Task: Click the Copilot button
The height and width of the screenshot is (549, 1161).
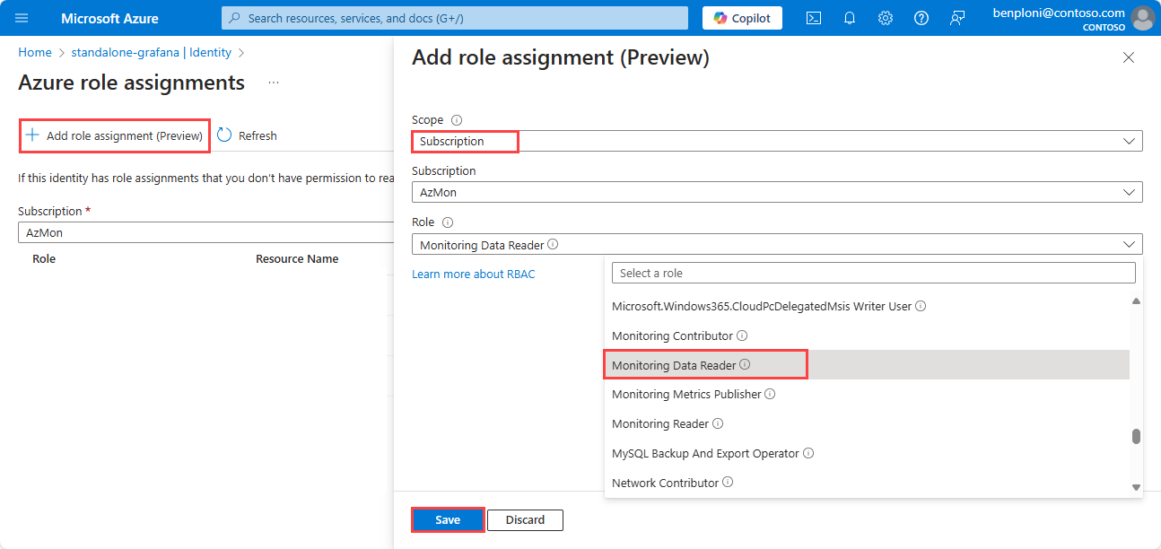Action: pos(742,18)
